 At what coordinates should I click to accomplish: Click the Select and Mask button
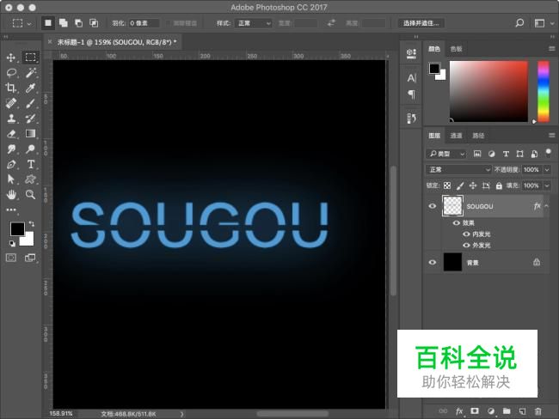[x=421, y=23]
